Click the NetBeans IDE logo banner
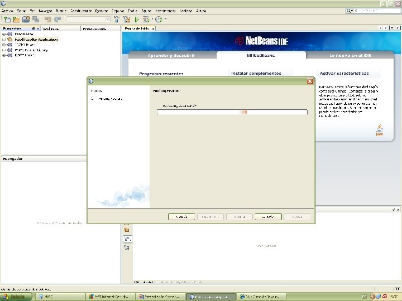Screen dimensions: 402x301 tap(261, 41)
